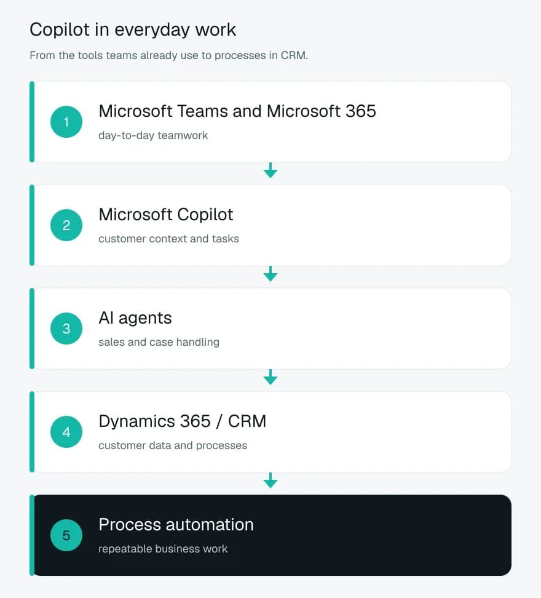Select the Microsoft Copilot card title

coord(166,215)
